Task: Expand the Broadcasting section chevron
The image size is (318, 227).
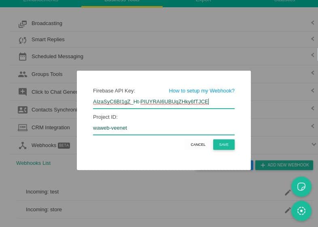Action: pos(313,23)
